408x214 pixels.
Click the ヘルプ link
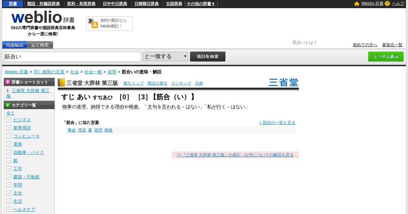coord(398,3)
